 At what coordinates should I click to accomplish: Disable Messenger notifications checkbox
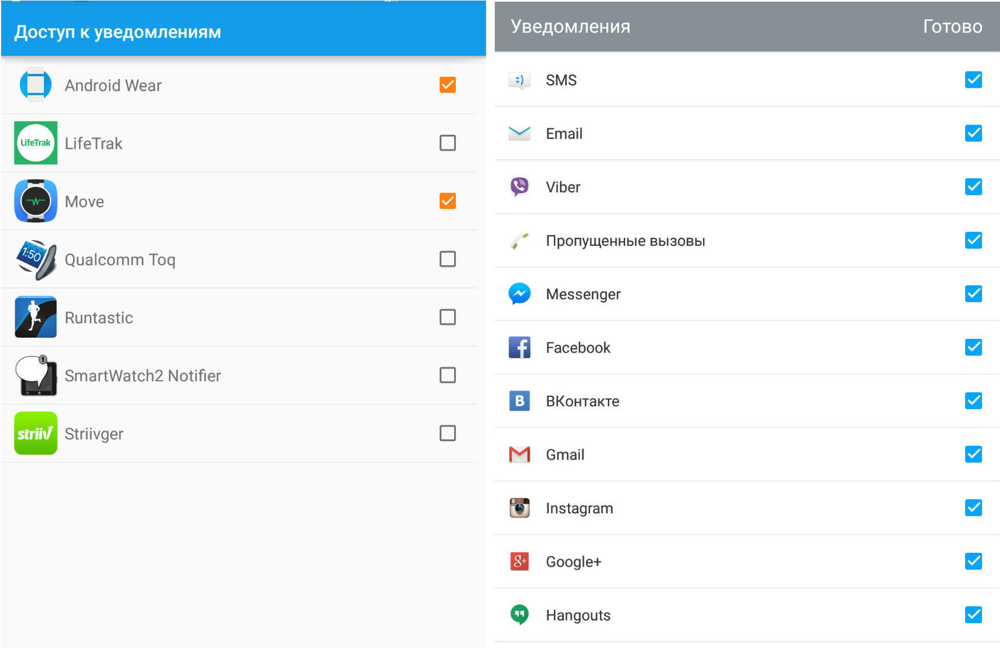[973, 293]
